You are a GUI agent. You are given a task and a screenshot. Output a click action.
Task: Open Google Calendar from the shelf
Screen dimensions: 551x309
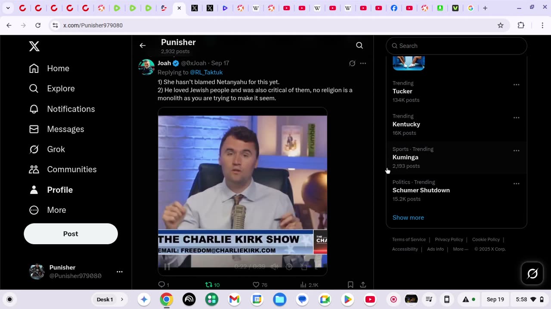tap(257, 300)
